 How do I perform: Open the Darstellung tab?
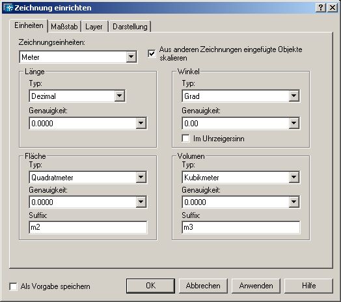pos(130,27)
